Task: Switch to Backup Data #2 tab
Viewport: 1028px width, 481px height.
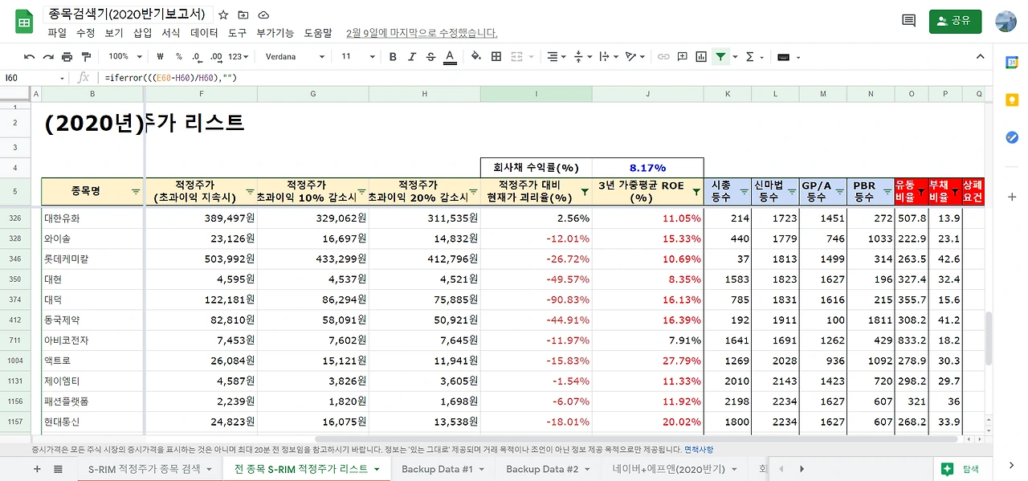Action: coord(548,469)
